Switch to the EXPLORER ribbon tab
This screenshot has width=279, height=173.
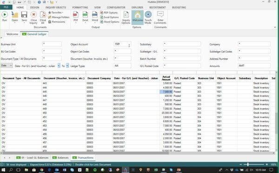137,7
